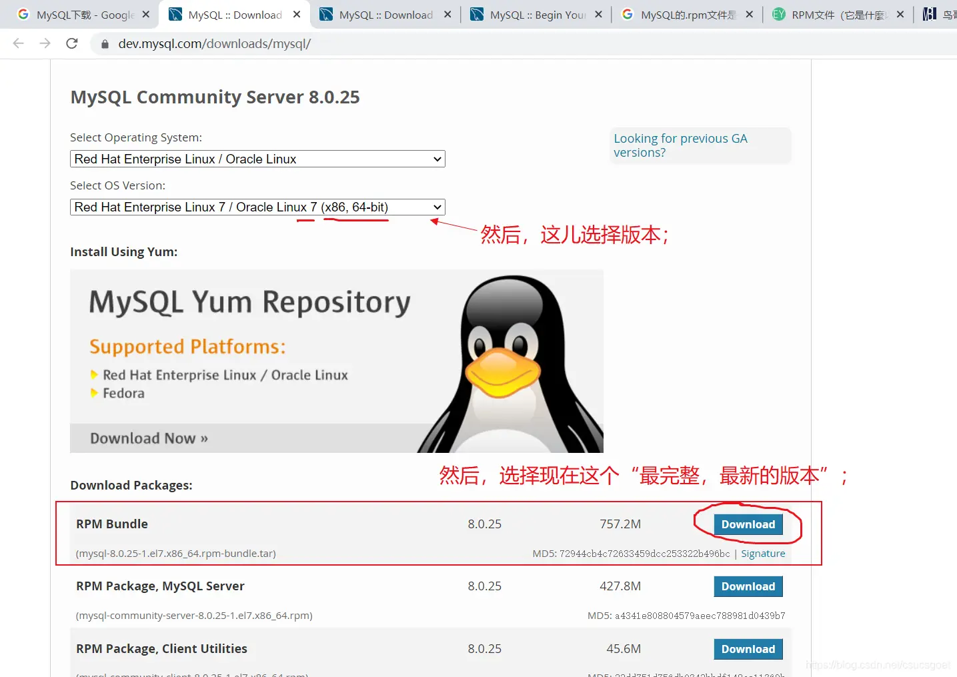
Task: Reload the page with the refresh icon
Action: [x=72, y=43]
